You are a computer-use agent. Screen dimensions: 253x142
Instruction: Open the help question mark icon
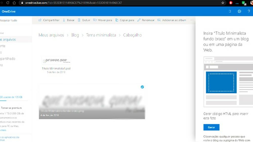pos(249,11)
